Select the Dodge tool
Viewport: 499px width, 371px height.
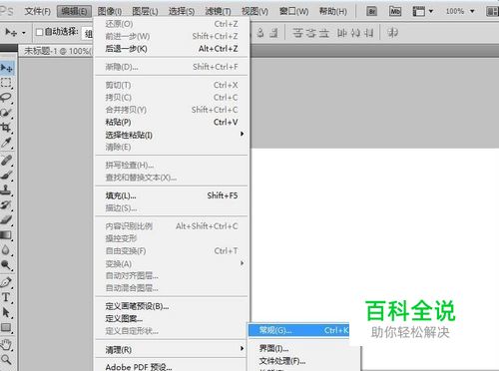point(6,264)
